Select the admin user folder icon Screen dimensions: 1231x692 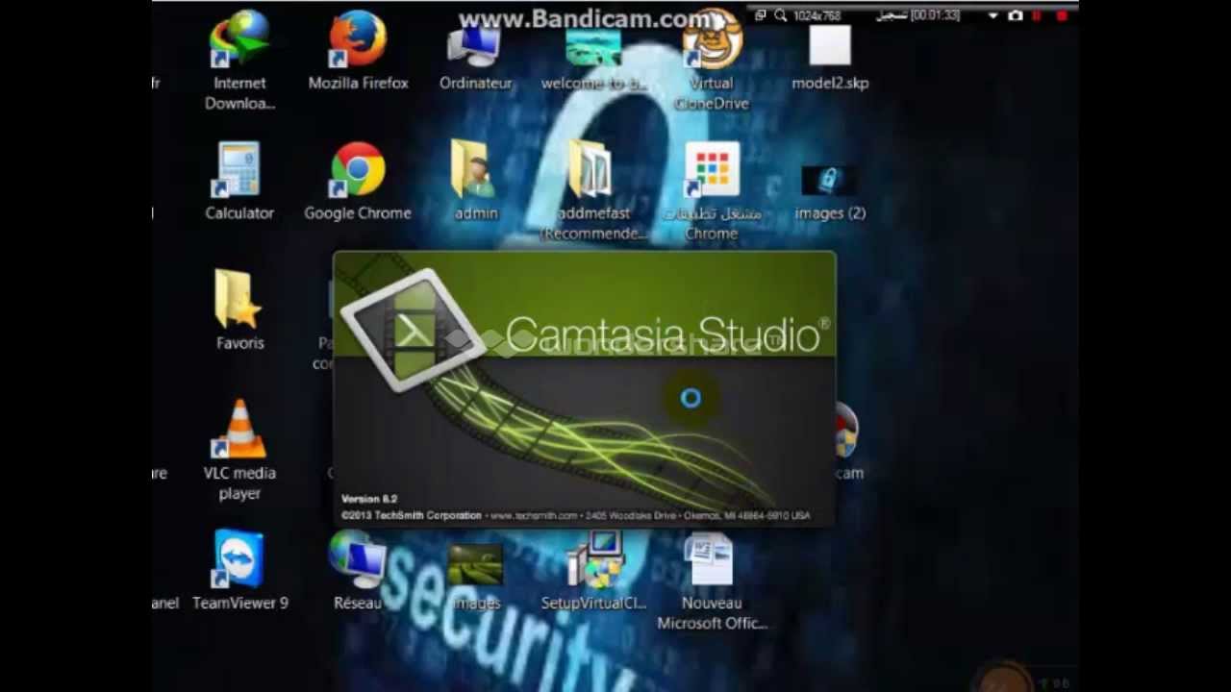475,181
